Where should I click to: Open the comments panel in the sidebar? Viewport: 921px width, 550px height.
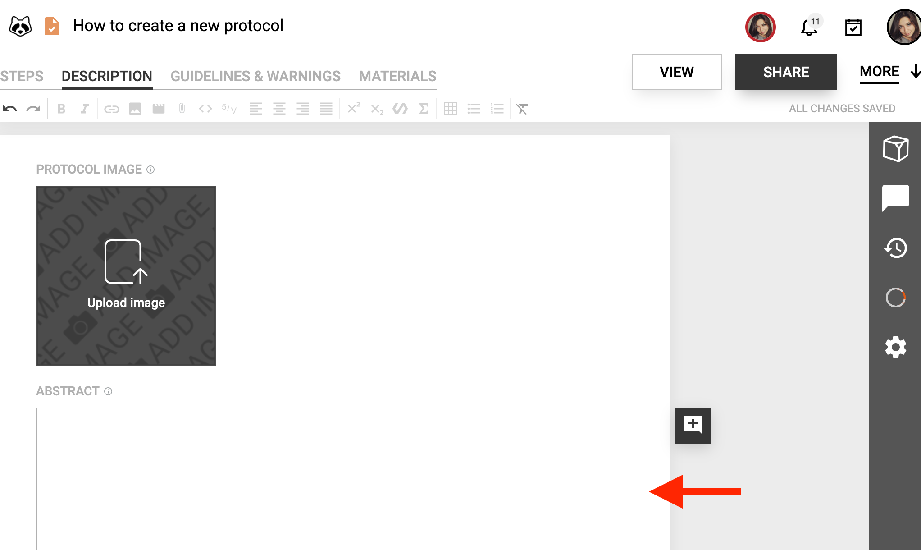(x=896, y=198)
